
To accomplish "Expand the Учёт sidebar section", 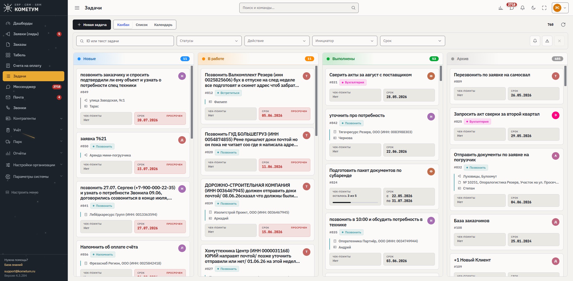I will [x=33, y=130].
